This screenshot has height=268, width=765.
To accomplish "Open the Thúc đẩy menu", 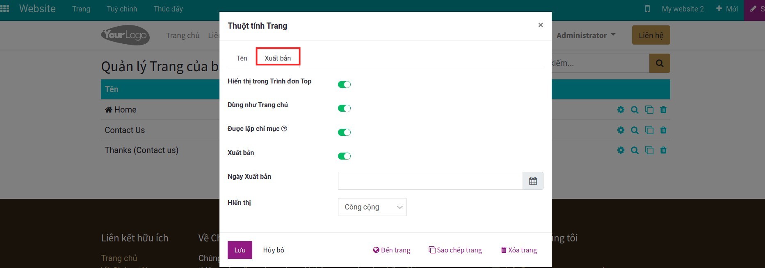I will [168, 9].
